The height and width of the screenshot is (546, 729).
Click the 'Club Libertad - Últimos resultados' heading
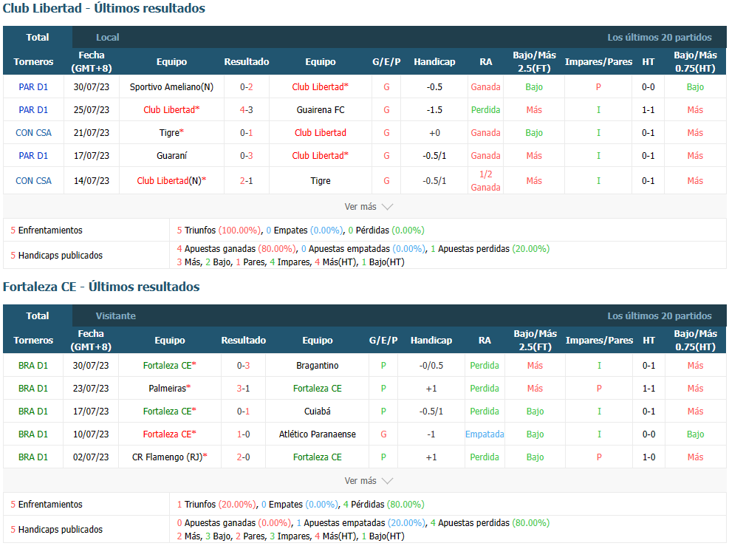tap(104, 8)
